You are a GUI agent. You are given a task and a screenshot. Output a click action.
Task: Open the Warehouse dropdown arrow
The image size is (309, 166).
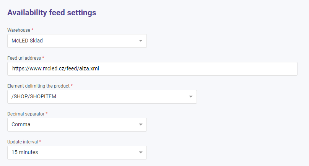click(140, 41)
